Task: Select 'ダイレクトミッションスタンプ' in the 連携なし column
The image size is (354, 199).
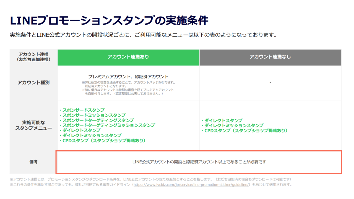Action: 232,125
